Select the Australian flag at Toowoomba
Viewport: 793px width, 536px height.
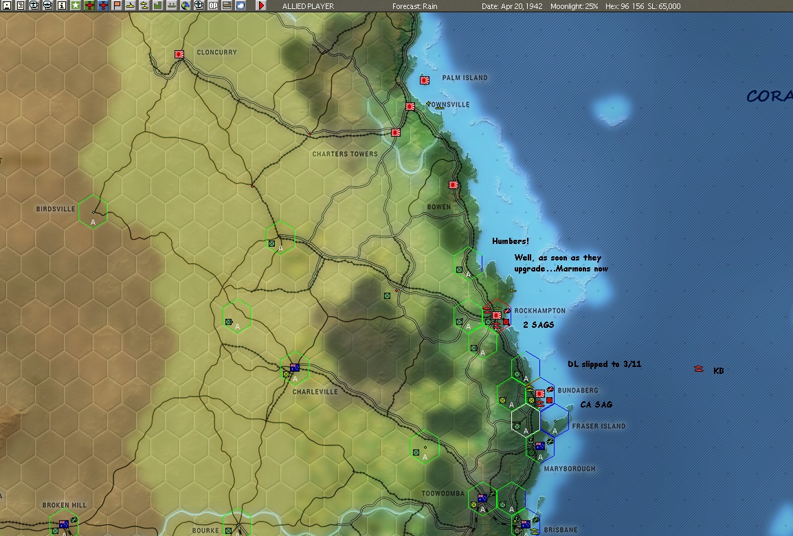[482, 498]
